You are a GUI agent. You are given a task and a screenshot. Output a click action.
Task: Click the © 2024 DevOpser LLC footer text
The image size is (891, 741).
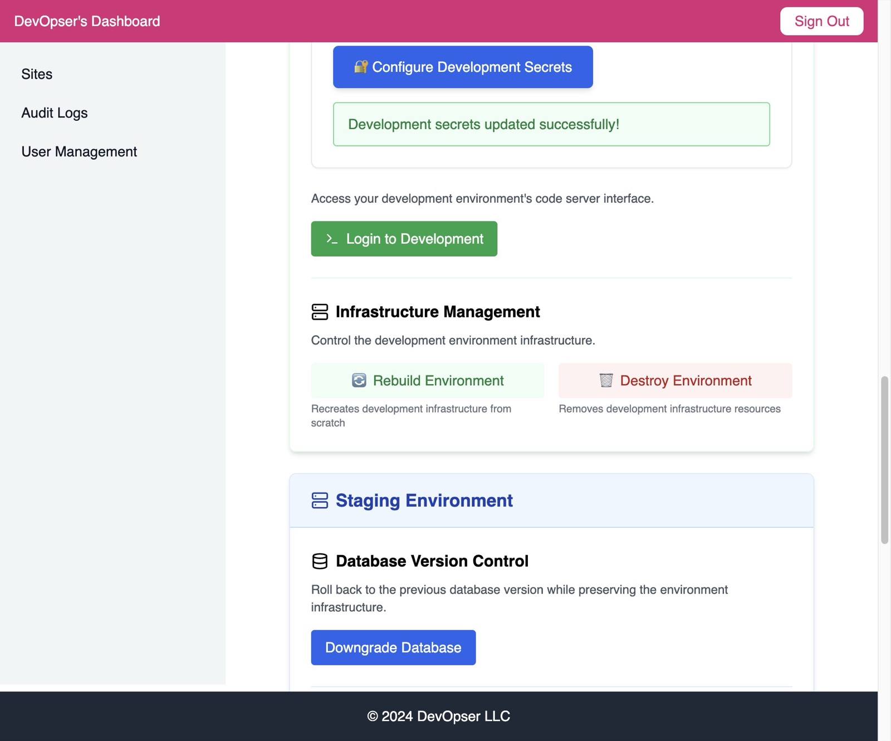[439, 717]
